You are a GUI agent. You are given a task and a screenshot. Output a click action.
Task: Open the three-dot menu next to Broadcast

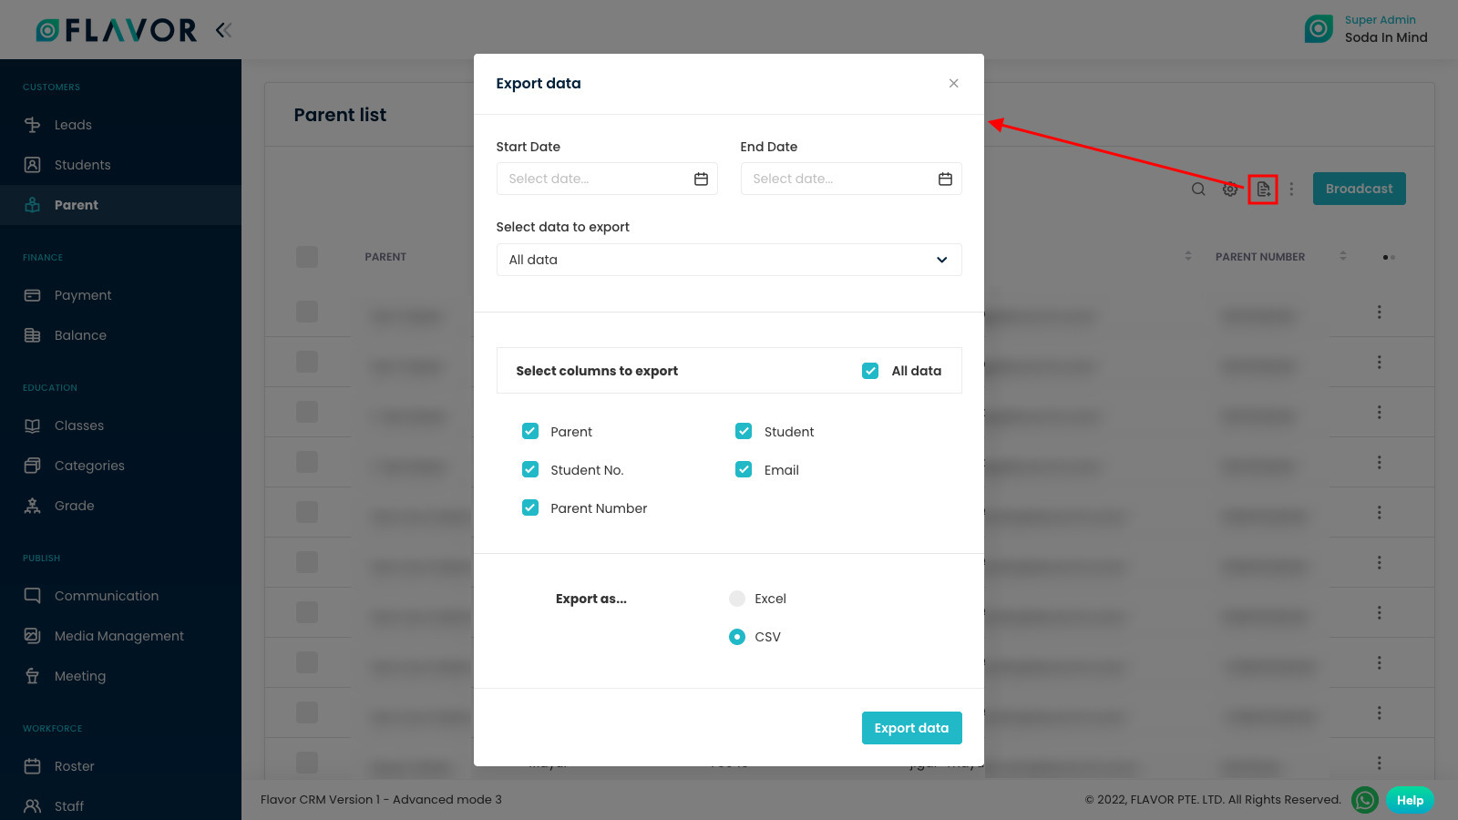(1291, 190)
